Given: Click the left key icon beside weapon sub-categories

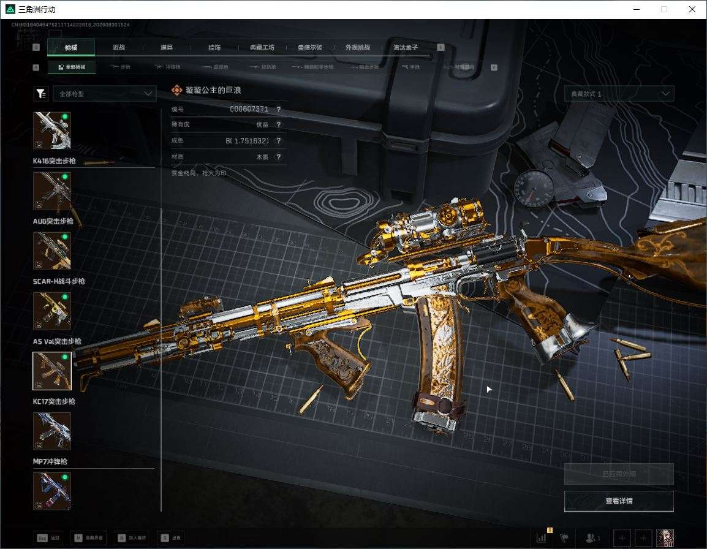Looking at the screenshot, I should pyautogui.click(x=36, y=67).
